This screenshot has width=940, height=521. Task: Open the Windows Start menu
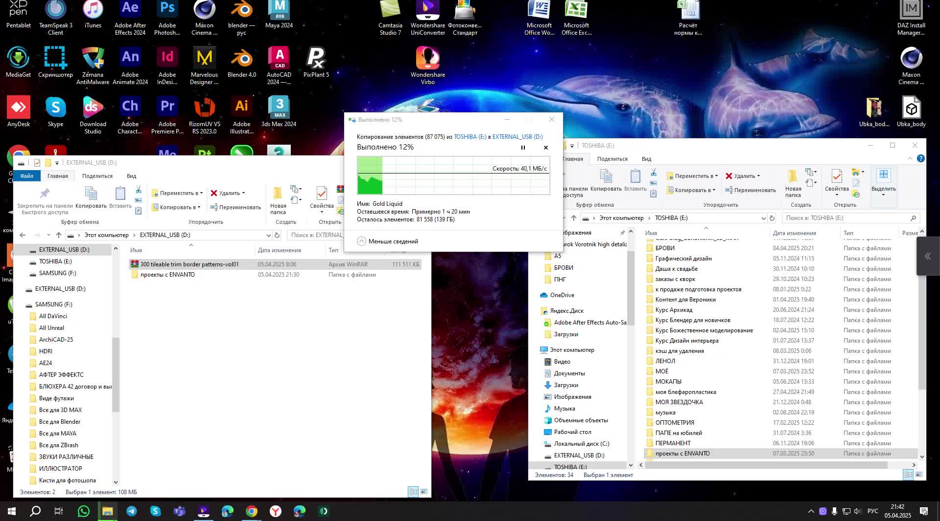click(12, 511)
